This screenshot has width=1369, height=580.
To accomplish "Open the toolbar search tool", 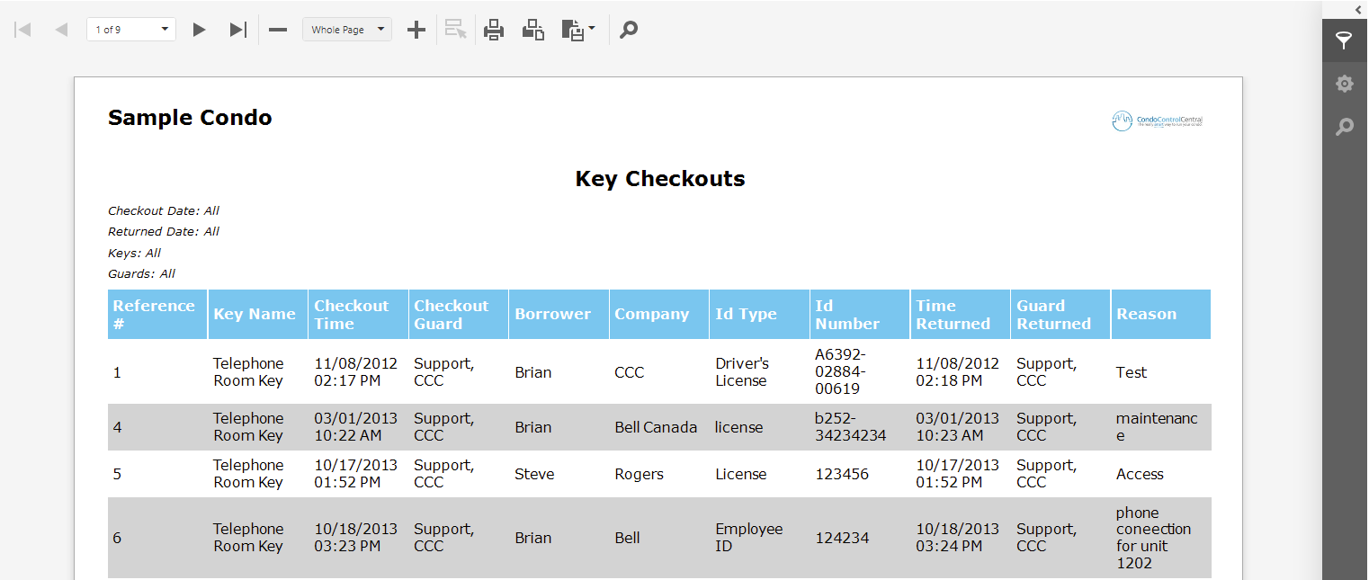I will 628,29.
